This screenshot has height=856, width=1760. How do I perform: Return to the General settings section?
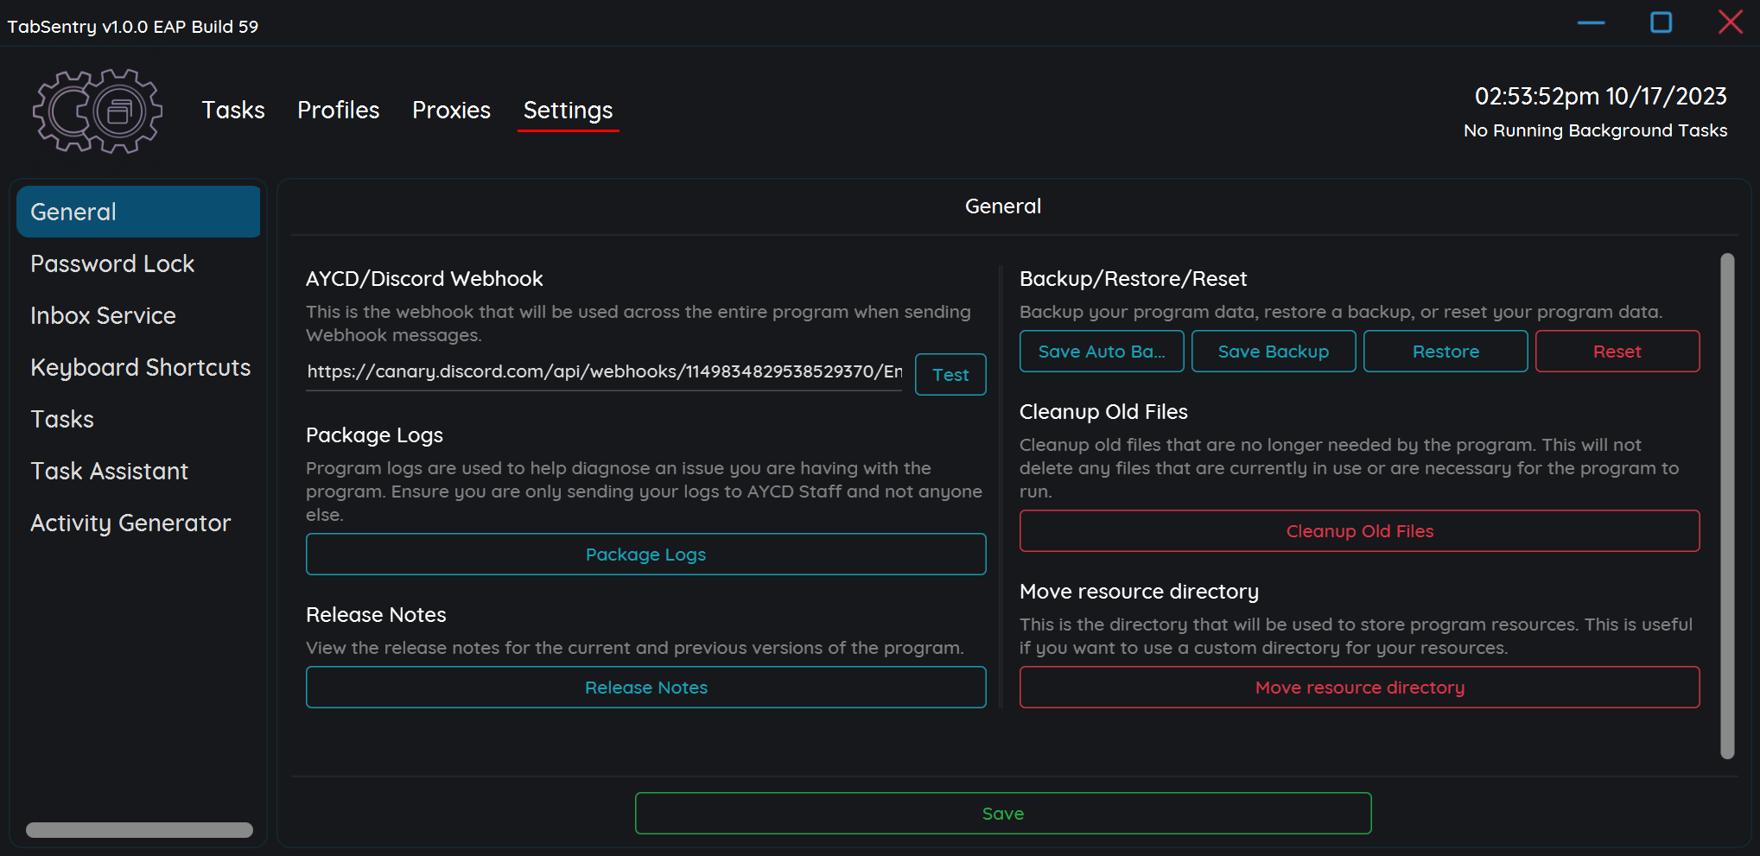[x=73, y=211]
